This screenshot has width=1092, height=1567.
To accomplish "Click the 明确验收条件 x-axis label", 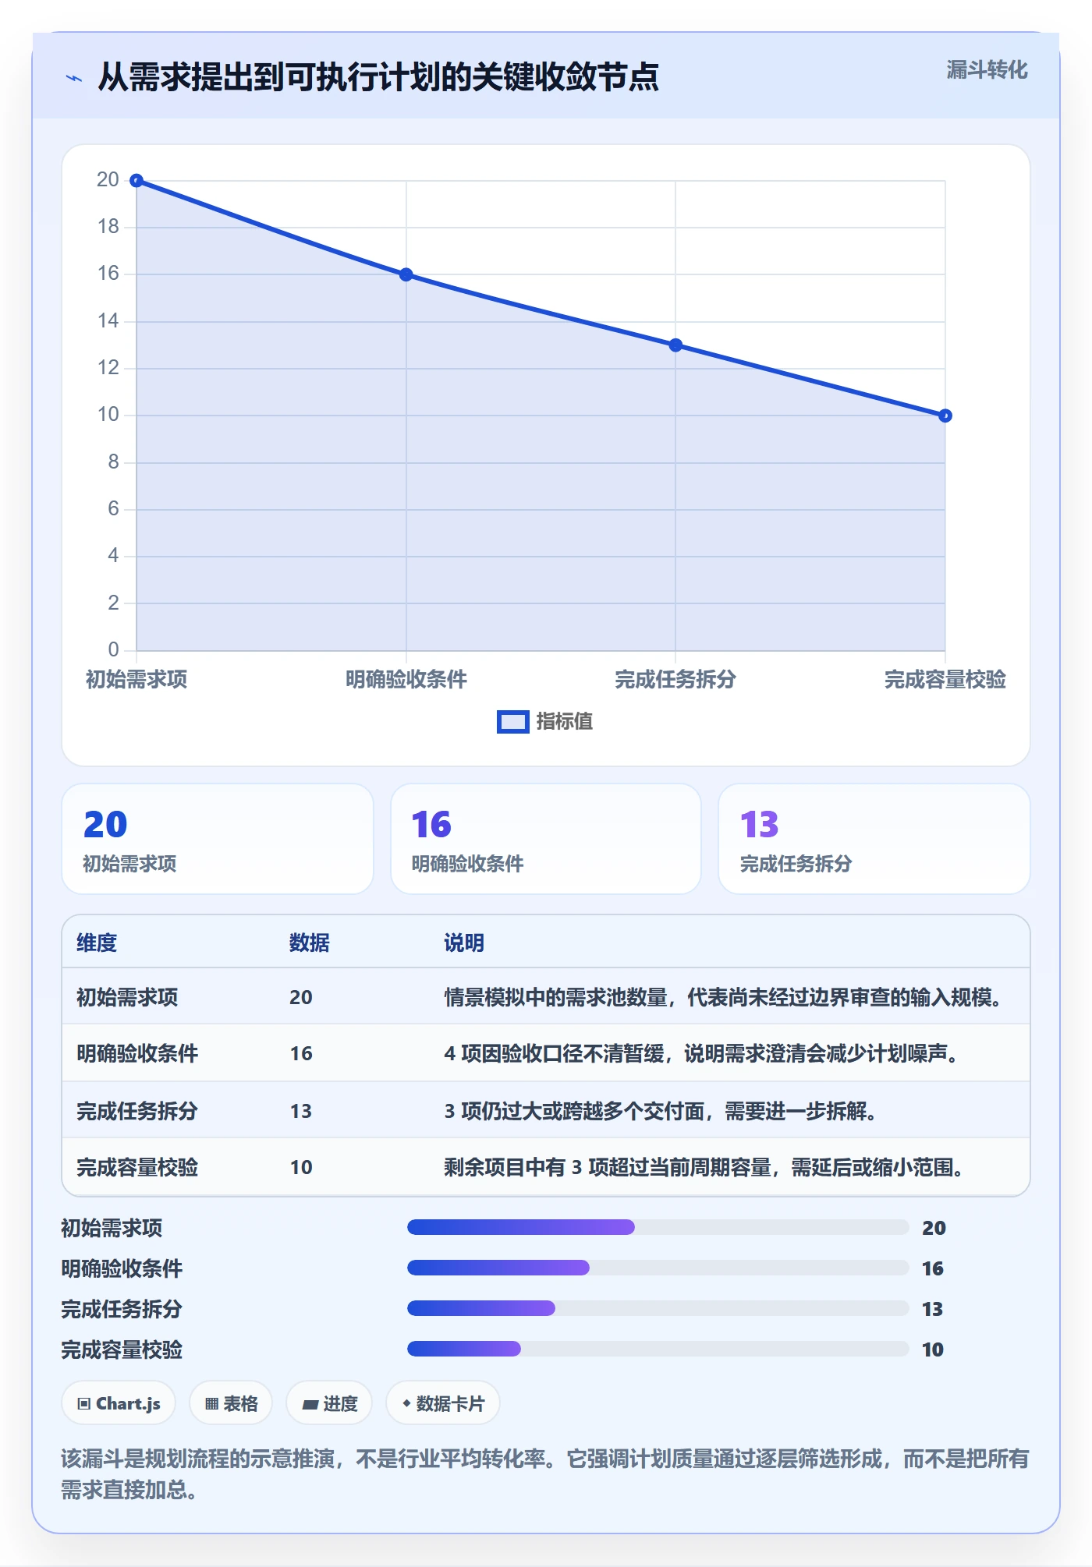I will coord(406,679).
